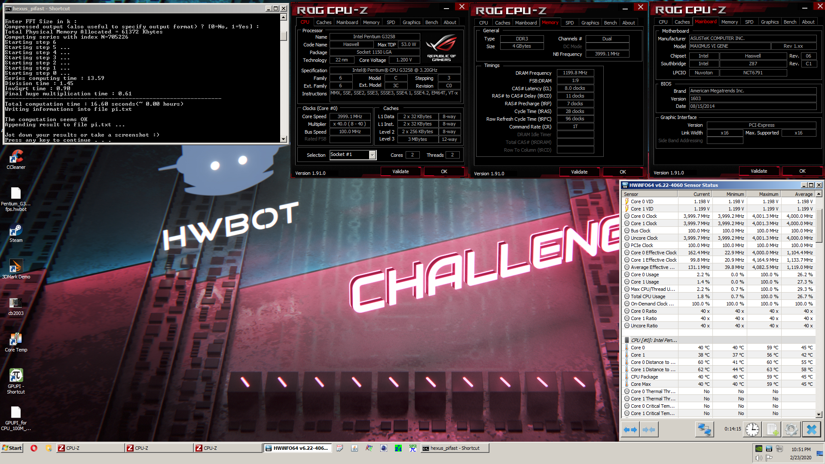This screenshot has height=464, width=825.
Task: Open SPD tab in first CPU-Z window
Action: 391,22
